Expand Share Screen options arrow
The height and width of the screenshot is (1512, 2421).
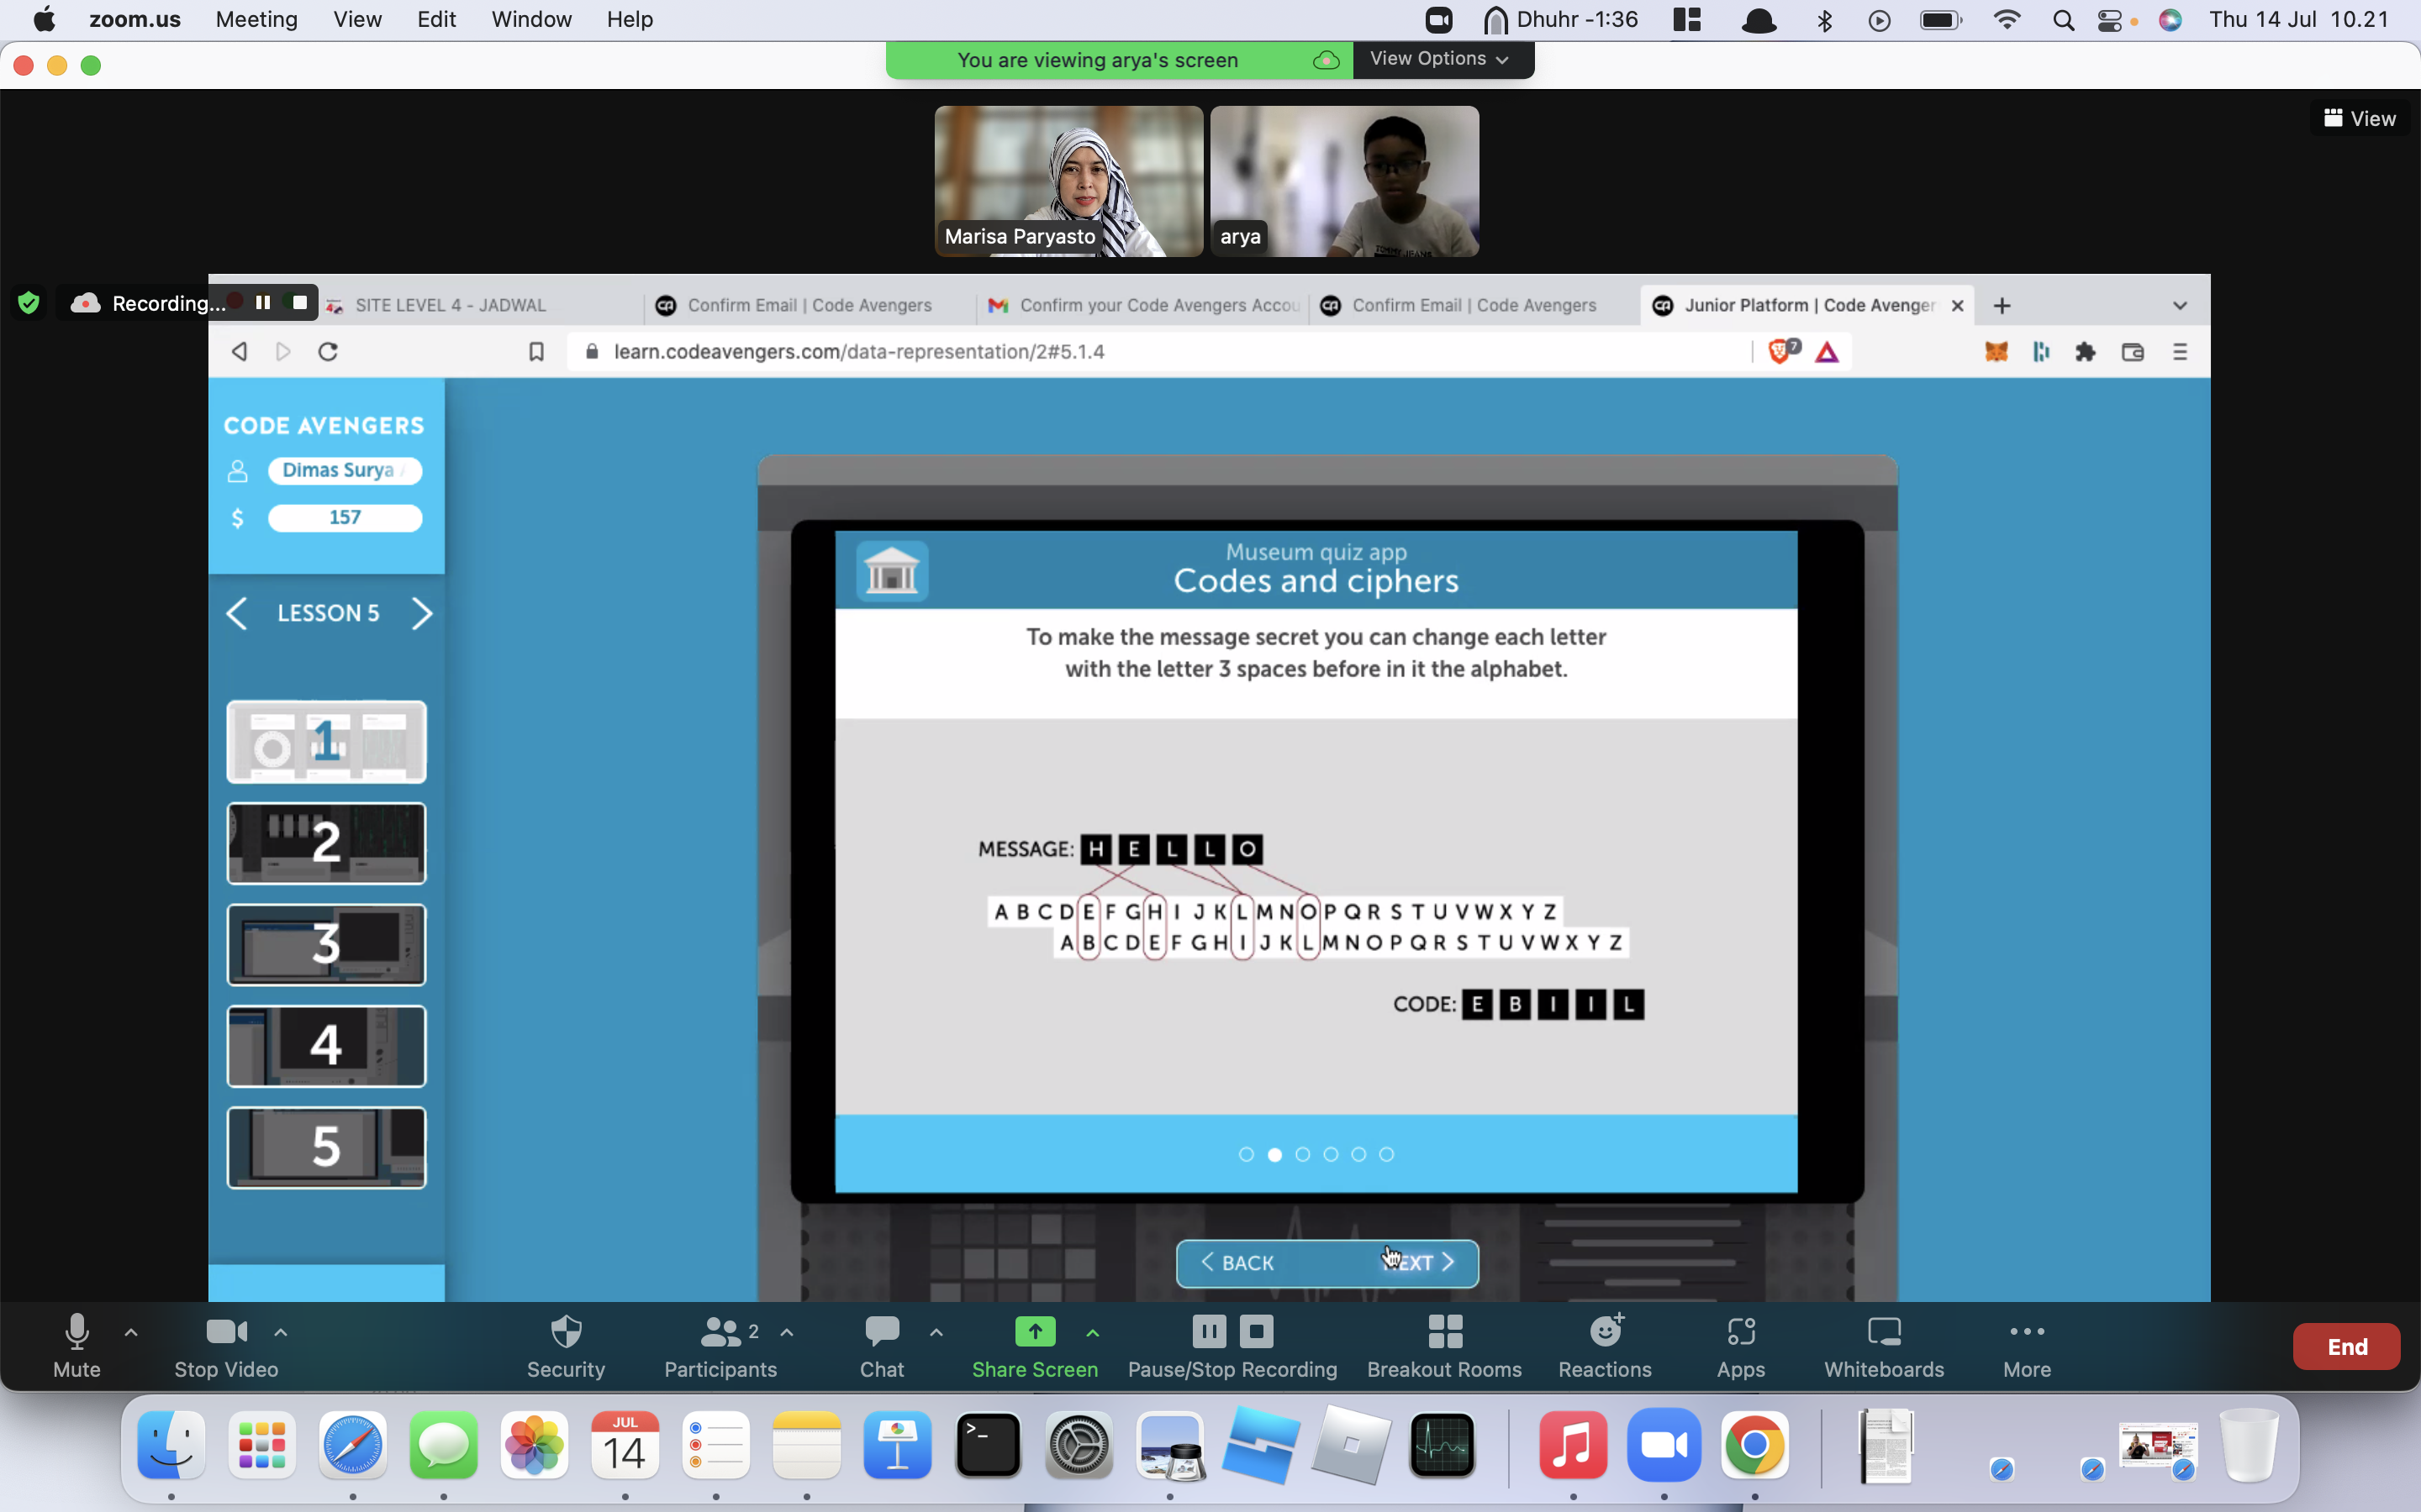[x=1093, y=1332]
